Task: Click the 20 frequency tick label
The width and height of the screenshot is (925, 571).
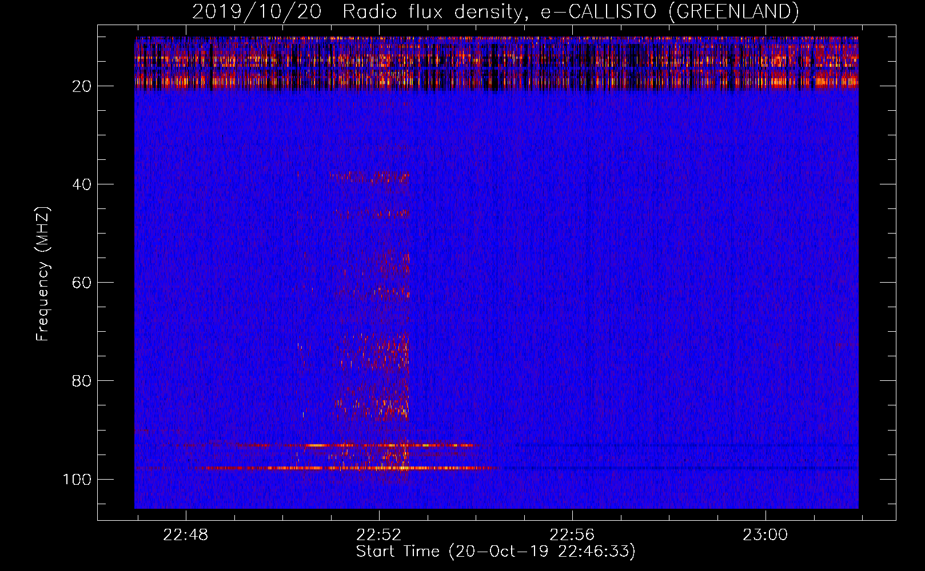Action: tap(82, 86)
